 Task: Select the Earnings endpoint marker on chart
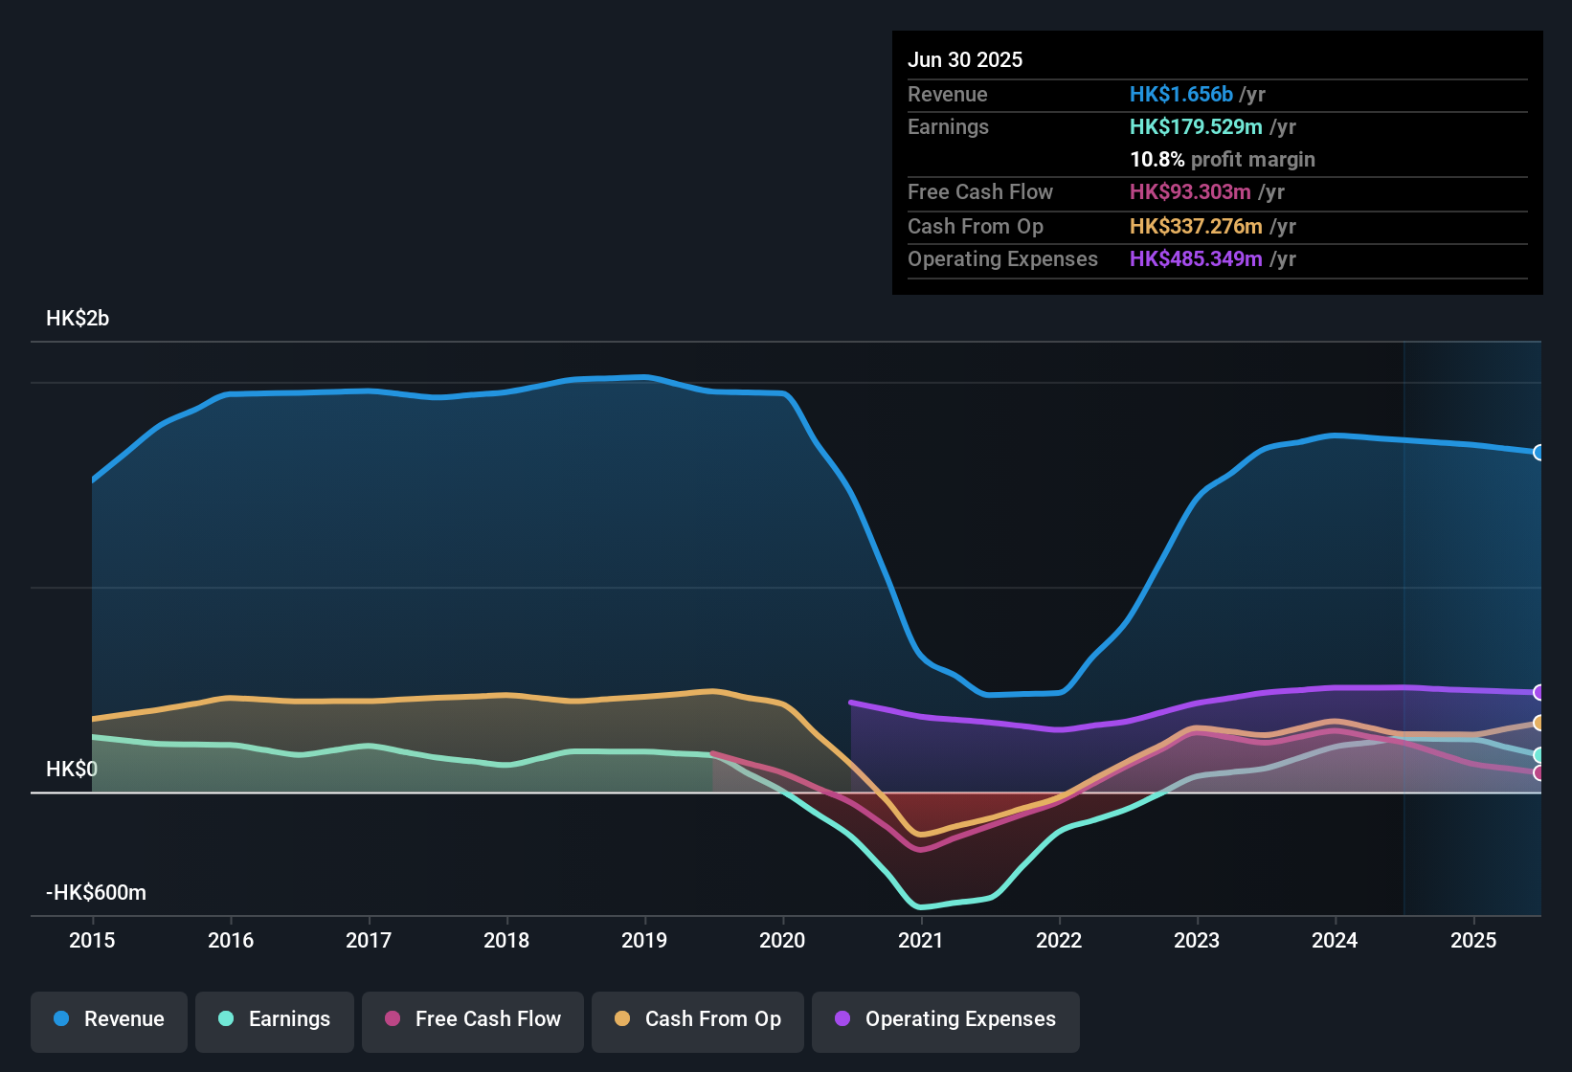click(x=1539, y=755)
